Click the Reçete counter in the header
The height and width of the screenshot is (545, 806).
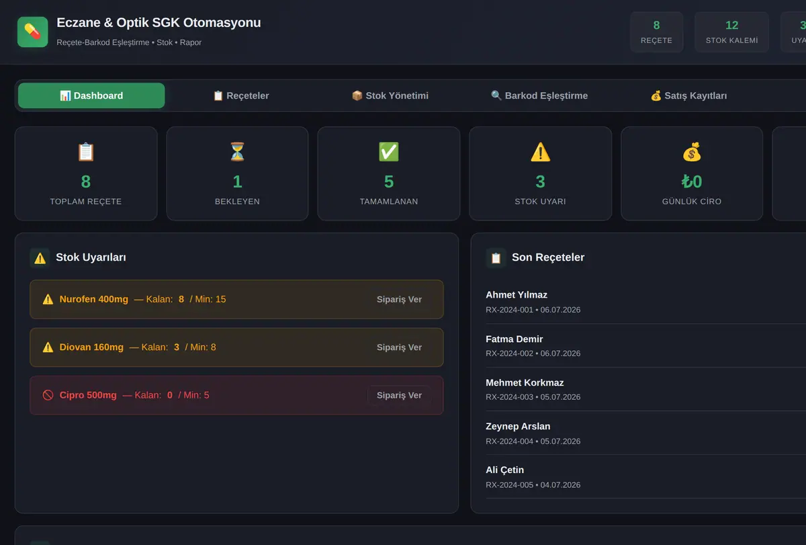pos(656,32)
